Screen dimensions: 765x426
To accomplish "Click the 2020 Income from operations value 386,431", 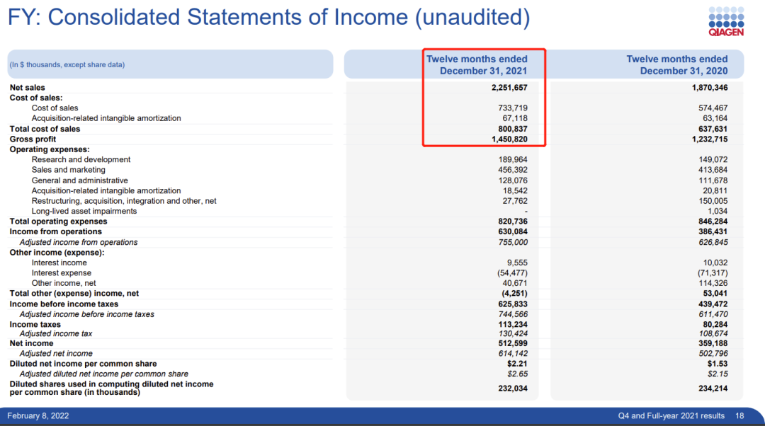I will (713, 231).
